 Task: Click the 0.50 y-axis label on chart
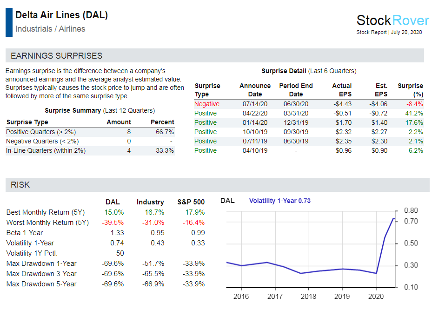(411, 243)
